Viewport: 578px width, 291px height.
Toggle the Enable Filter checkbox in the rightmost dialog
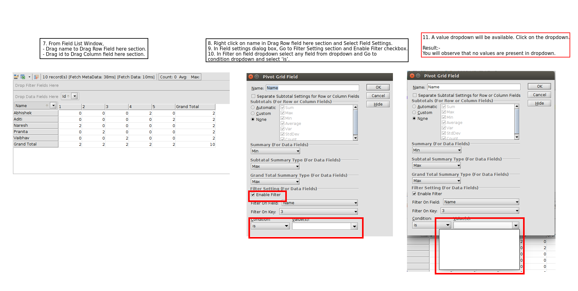(x=414, y=194)
